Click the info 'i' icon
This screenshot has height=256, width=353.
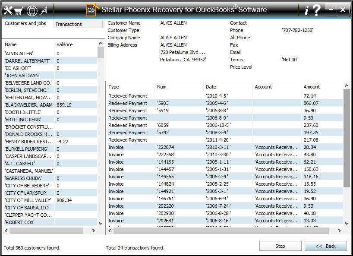point(306,10)
